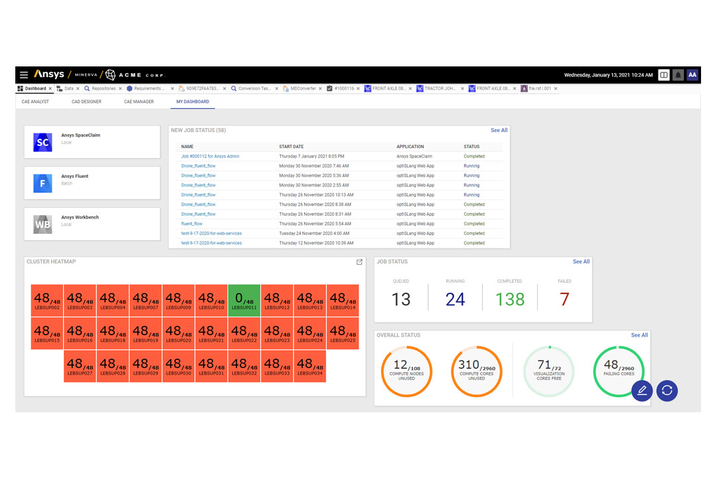Image resolution: width=717 pixels, height=478 pixels.
Task: Open the hamburger navigation menu
Action: coord(24,75)
